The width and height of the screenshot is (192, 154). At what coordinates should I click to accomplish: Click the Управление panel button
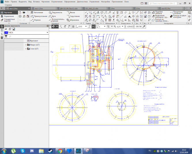tap(8, 16)
